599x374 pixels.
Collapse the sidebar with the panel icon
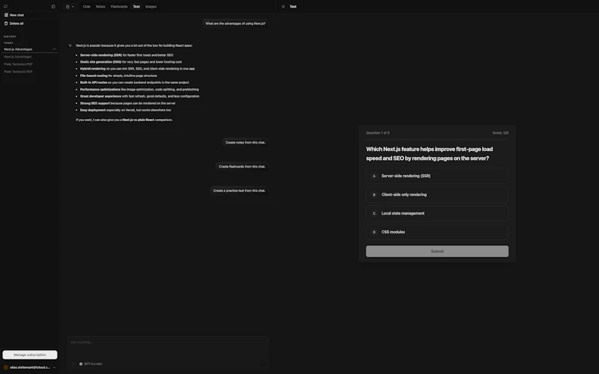[x=53, y=7]
